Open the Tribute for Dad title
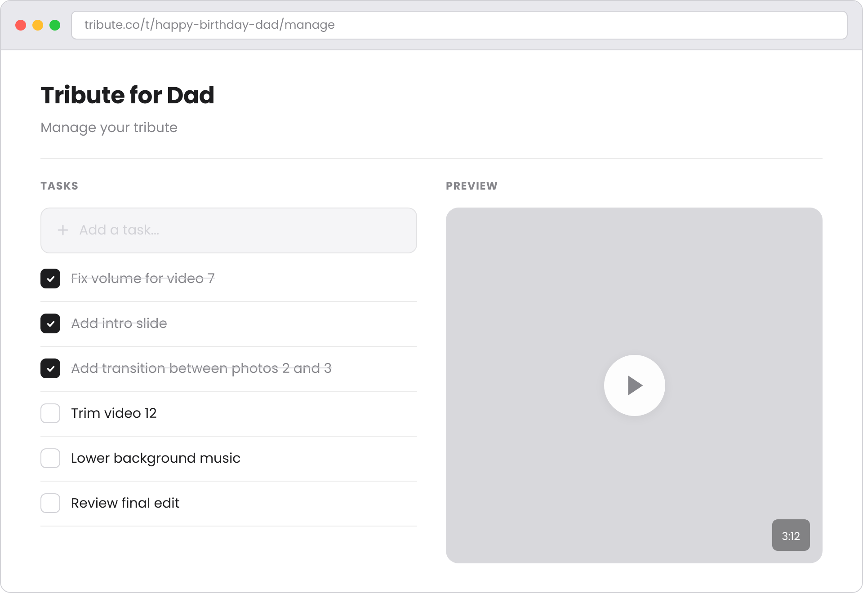863x593 pixels. (x=127, y=94)
